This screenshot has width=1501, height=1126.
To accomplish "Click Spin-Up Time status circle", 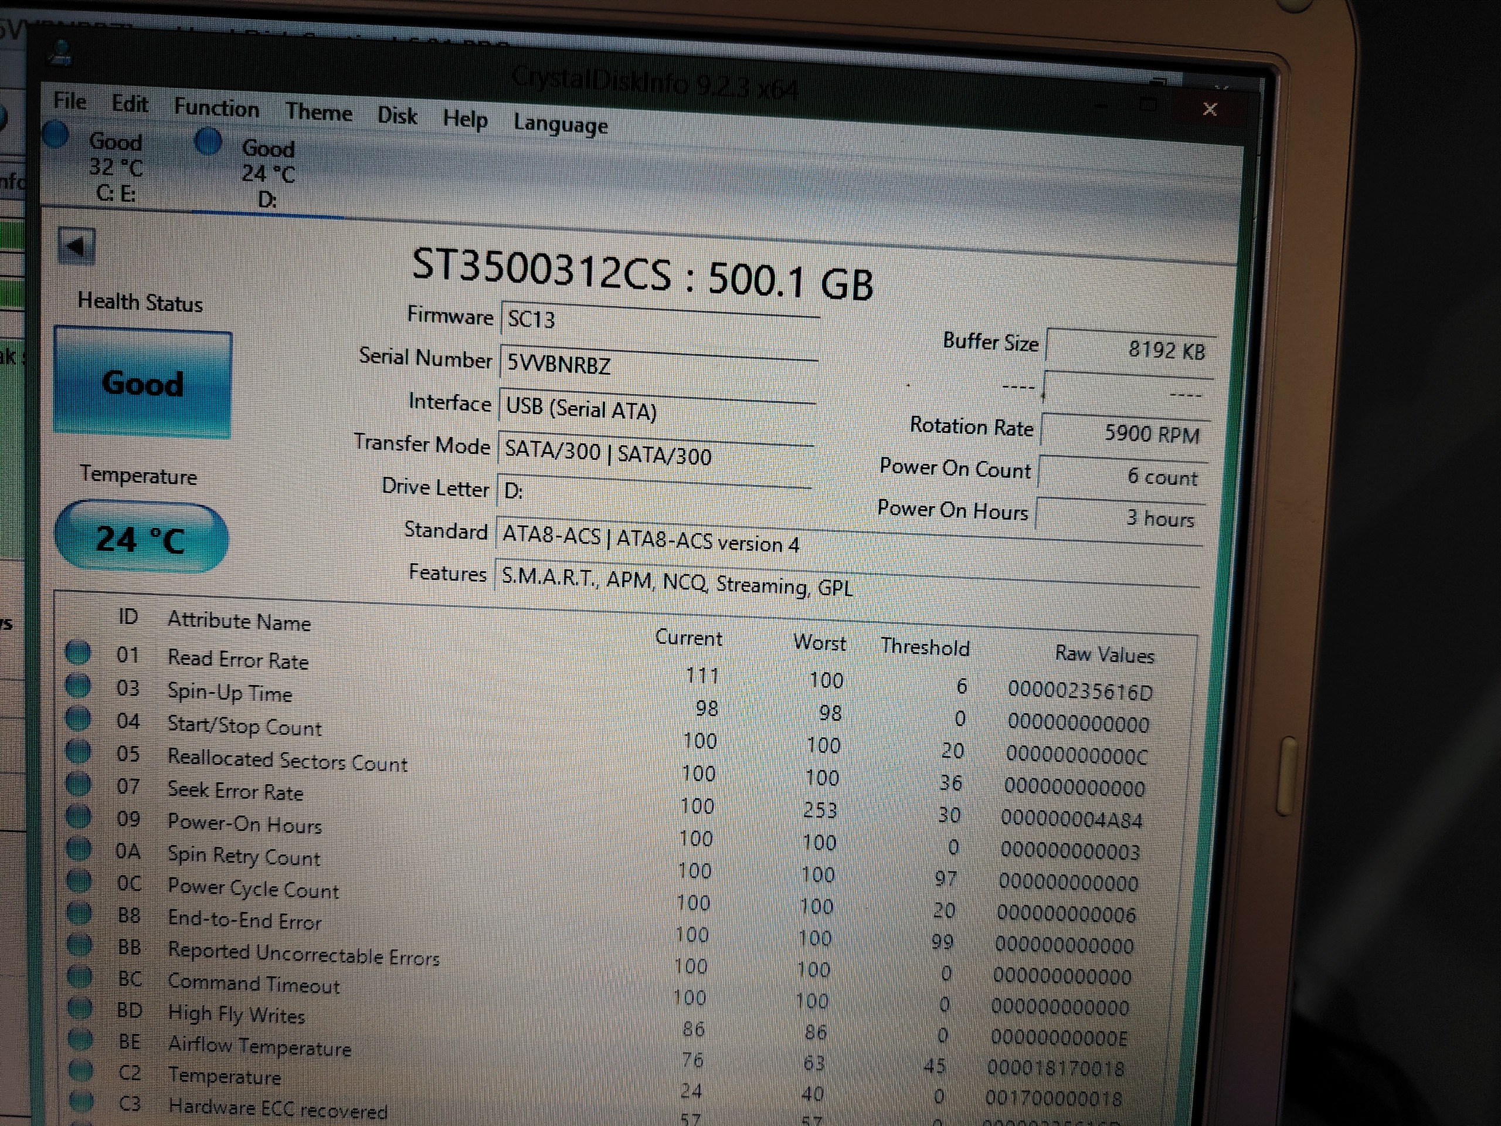I will pos(78,686).
